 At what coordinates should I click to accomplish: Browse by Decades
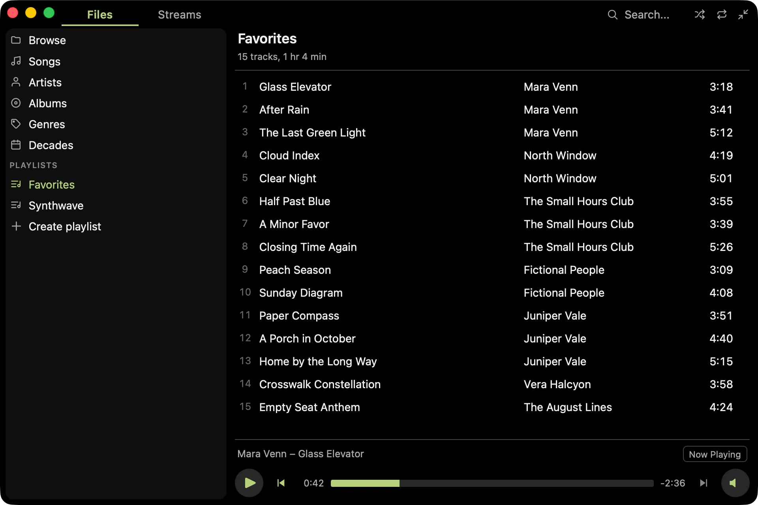116,145
